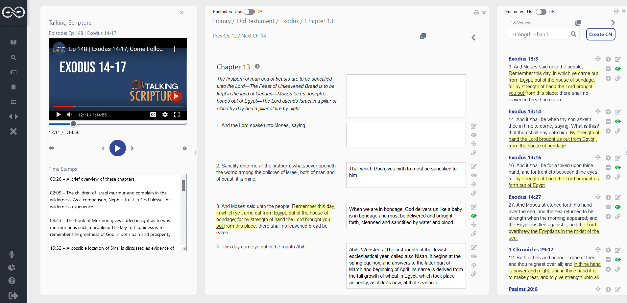Open the library book icon in sidebar
Viewport: 627px width, 303px height.
(x=13, y=42)
